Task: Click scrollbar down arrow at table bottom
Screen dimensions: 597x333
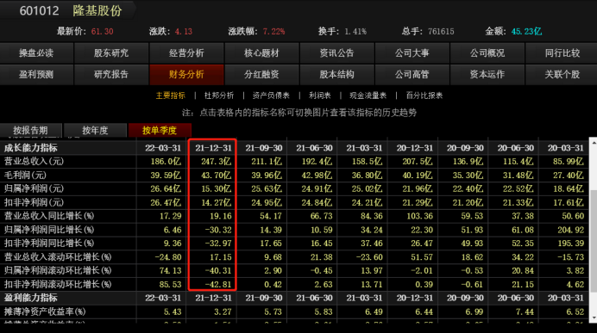Action: pos(594,318)
